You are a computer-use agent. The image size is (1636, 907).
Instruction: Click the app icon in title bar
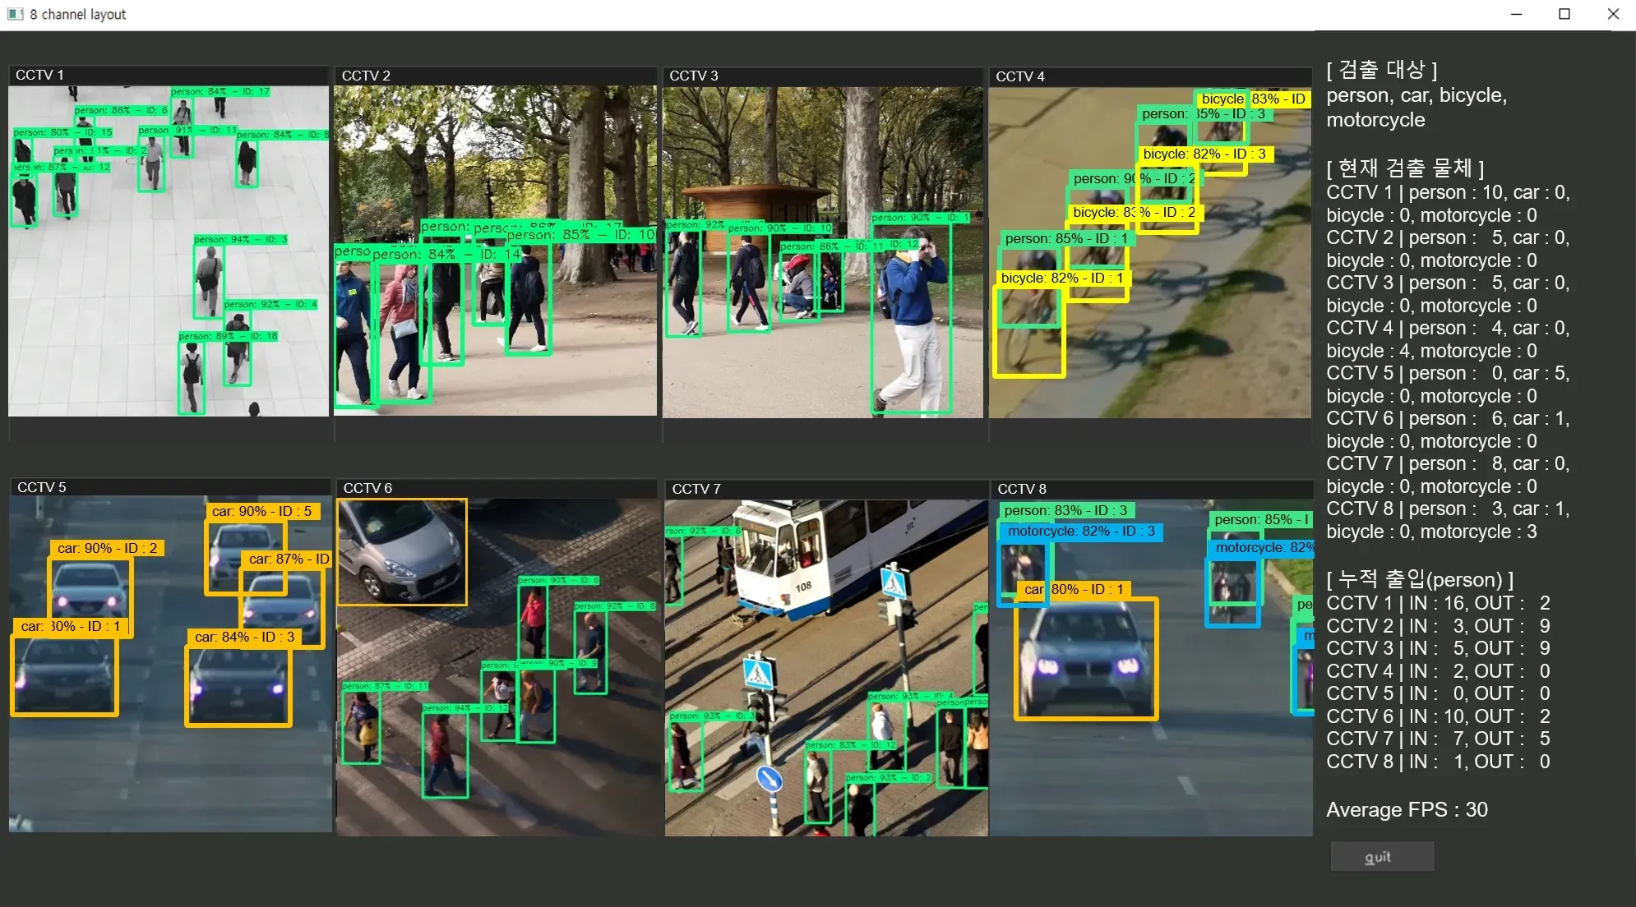[15, 14]
